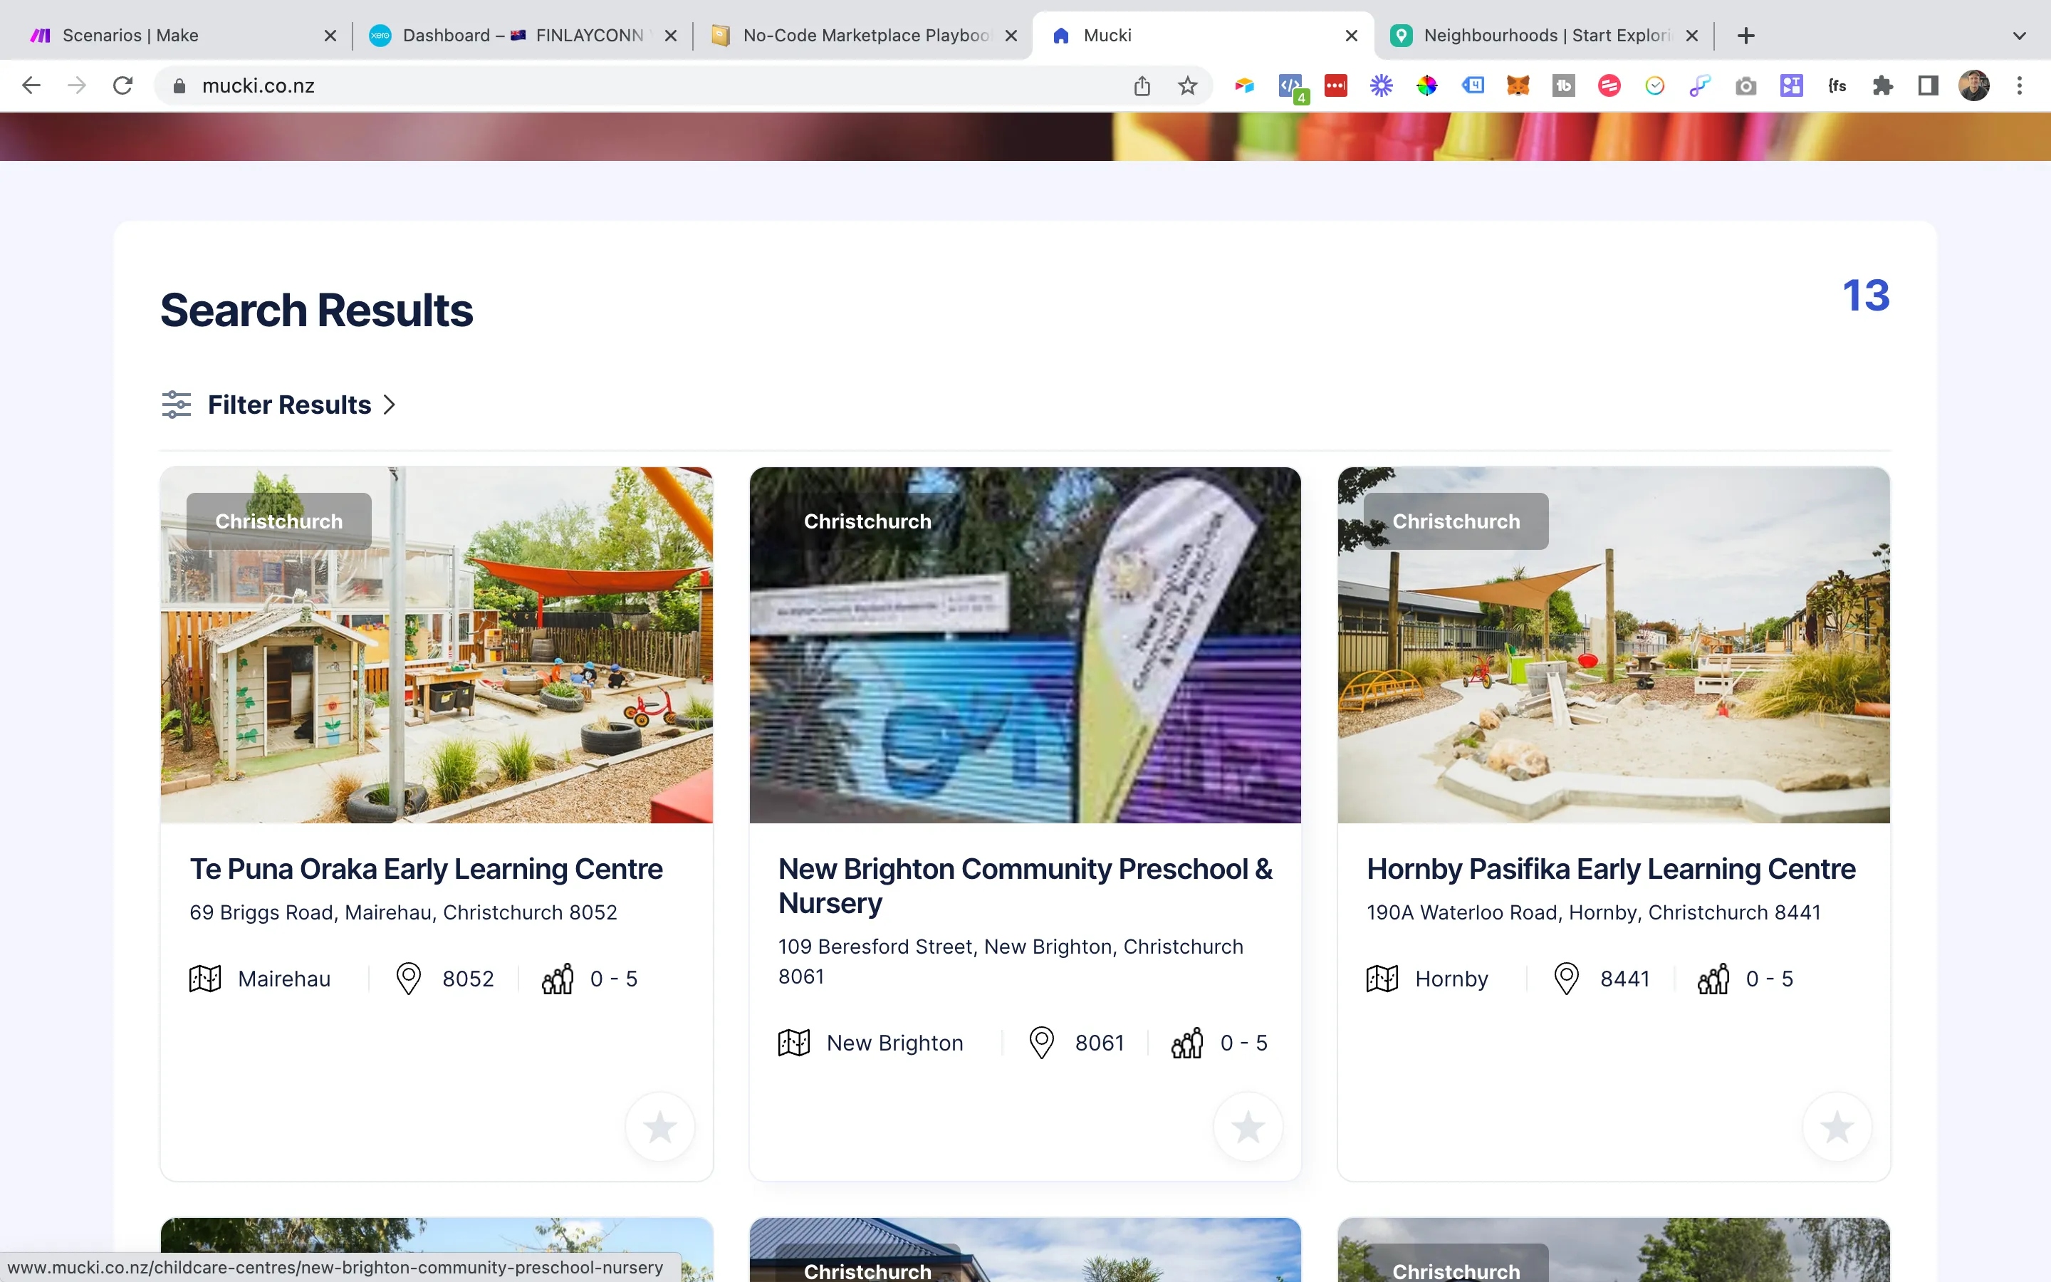Open Chrome three-dot menu
The image size is (2051, 1282).
point(2020,85)
